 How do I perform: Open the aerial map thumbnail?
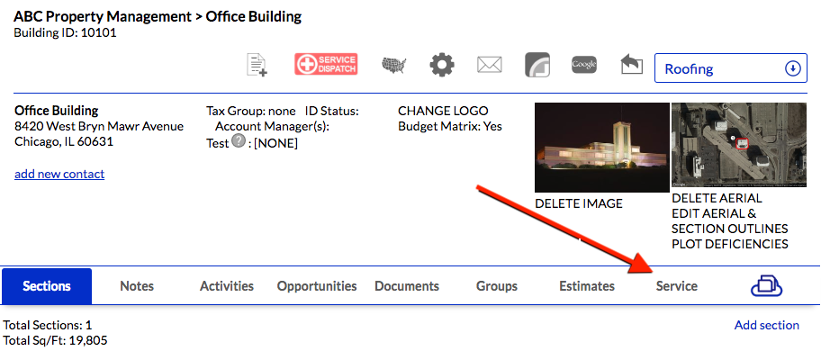point(739,145)
